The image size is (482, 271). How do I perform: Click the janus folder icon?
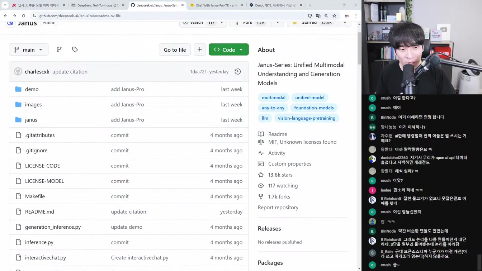pos(18,120)
